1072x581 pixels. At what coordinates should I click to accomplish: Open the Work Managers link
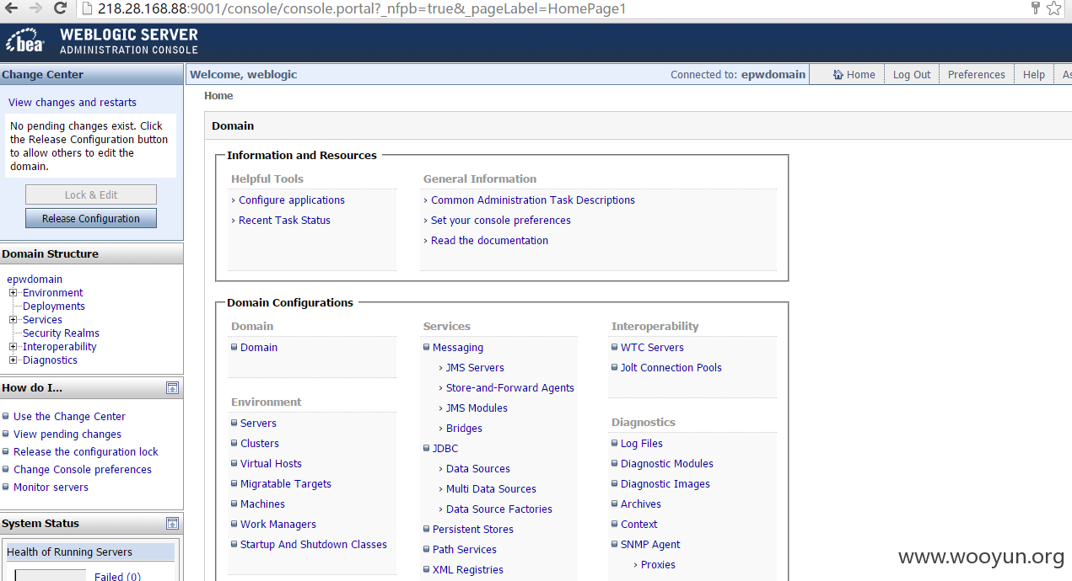[x=278, y=525]
